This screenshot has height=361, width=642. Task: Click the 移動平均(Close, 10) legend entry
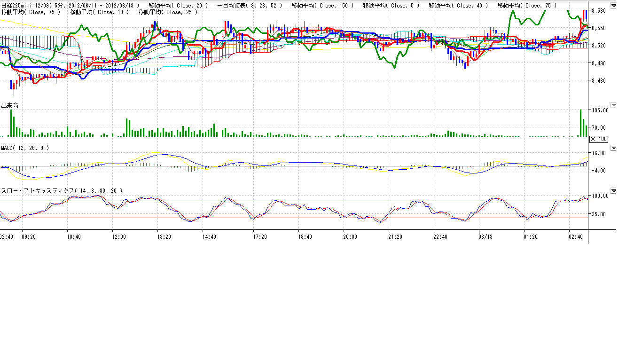click(x=99, y=12)
